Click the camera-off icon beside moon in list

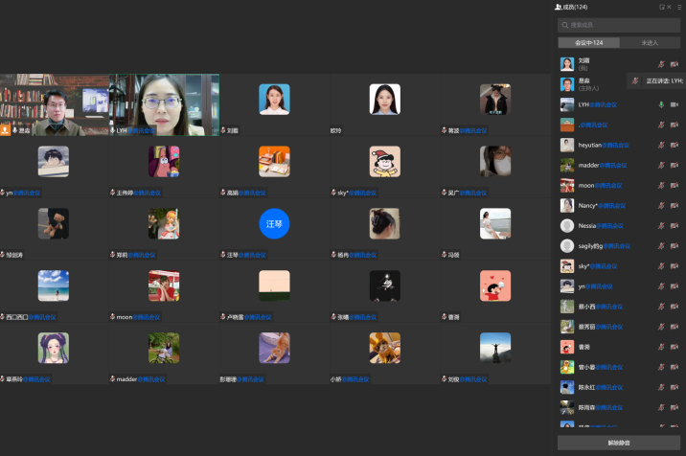coord(674,185)
